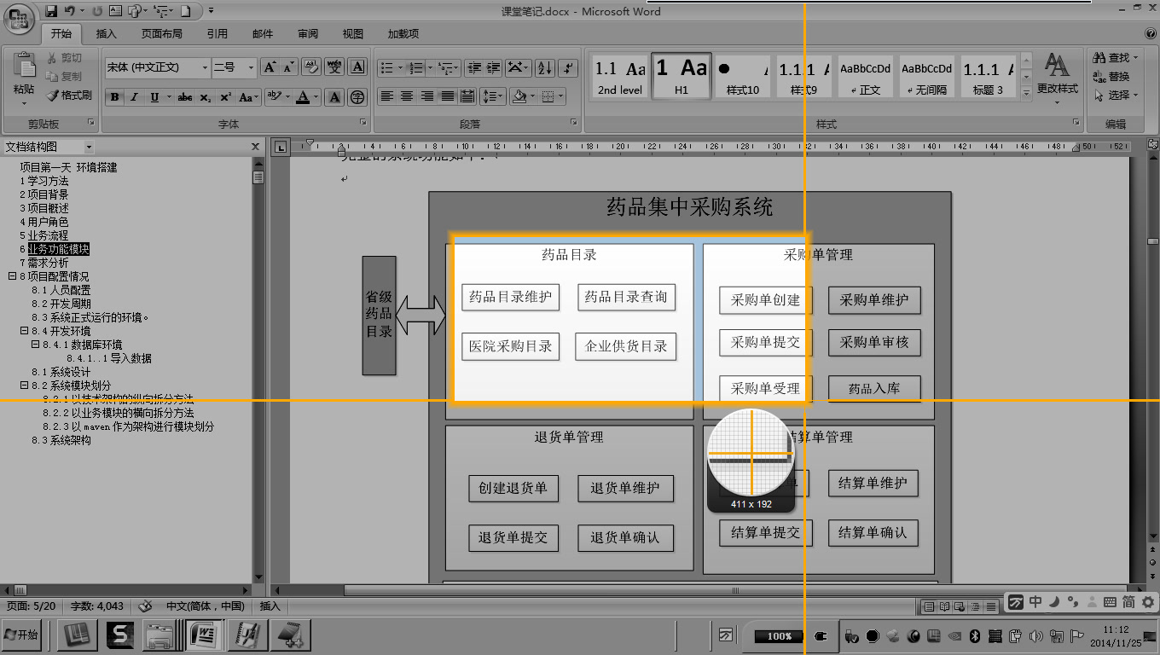
Task: Click the volume speaker tray icon
Action: pyautogui.click(x=1037, y=636)
